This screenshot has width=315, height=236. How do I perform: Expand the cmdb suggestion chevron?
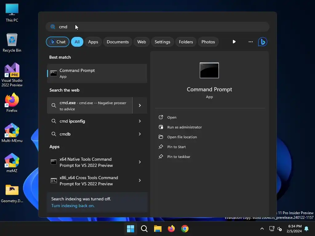click(140, 134)
